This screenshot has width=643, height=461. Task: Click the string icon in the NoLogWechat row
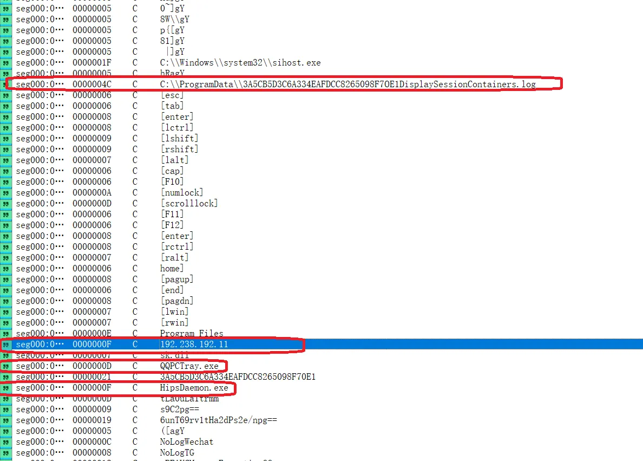click(6, 442)
